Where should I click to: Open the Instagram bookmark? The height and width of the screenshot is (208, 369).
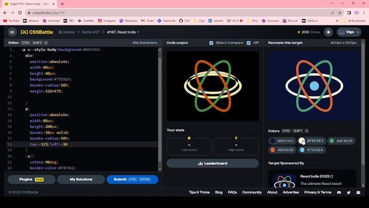pyautogui.click(x=107, y=21)
